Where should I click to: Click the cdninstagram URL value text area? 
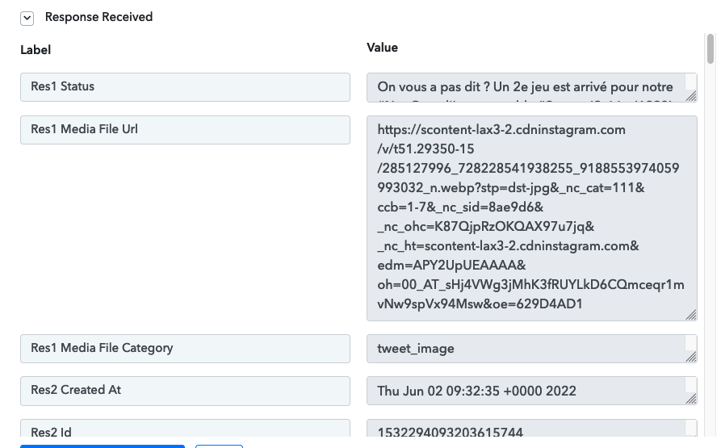[532, 218]
